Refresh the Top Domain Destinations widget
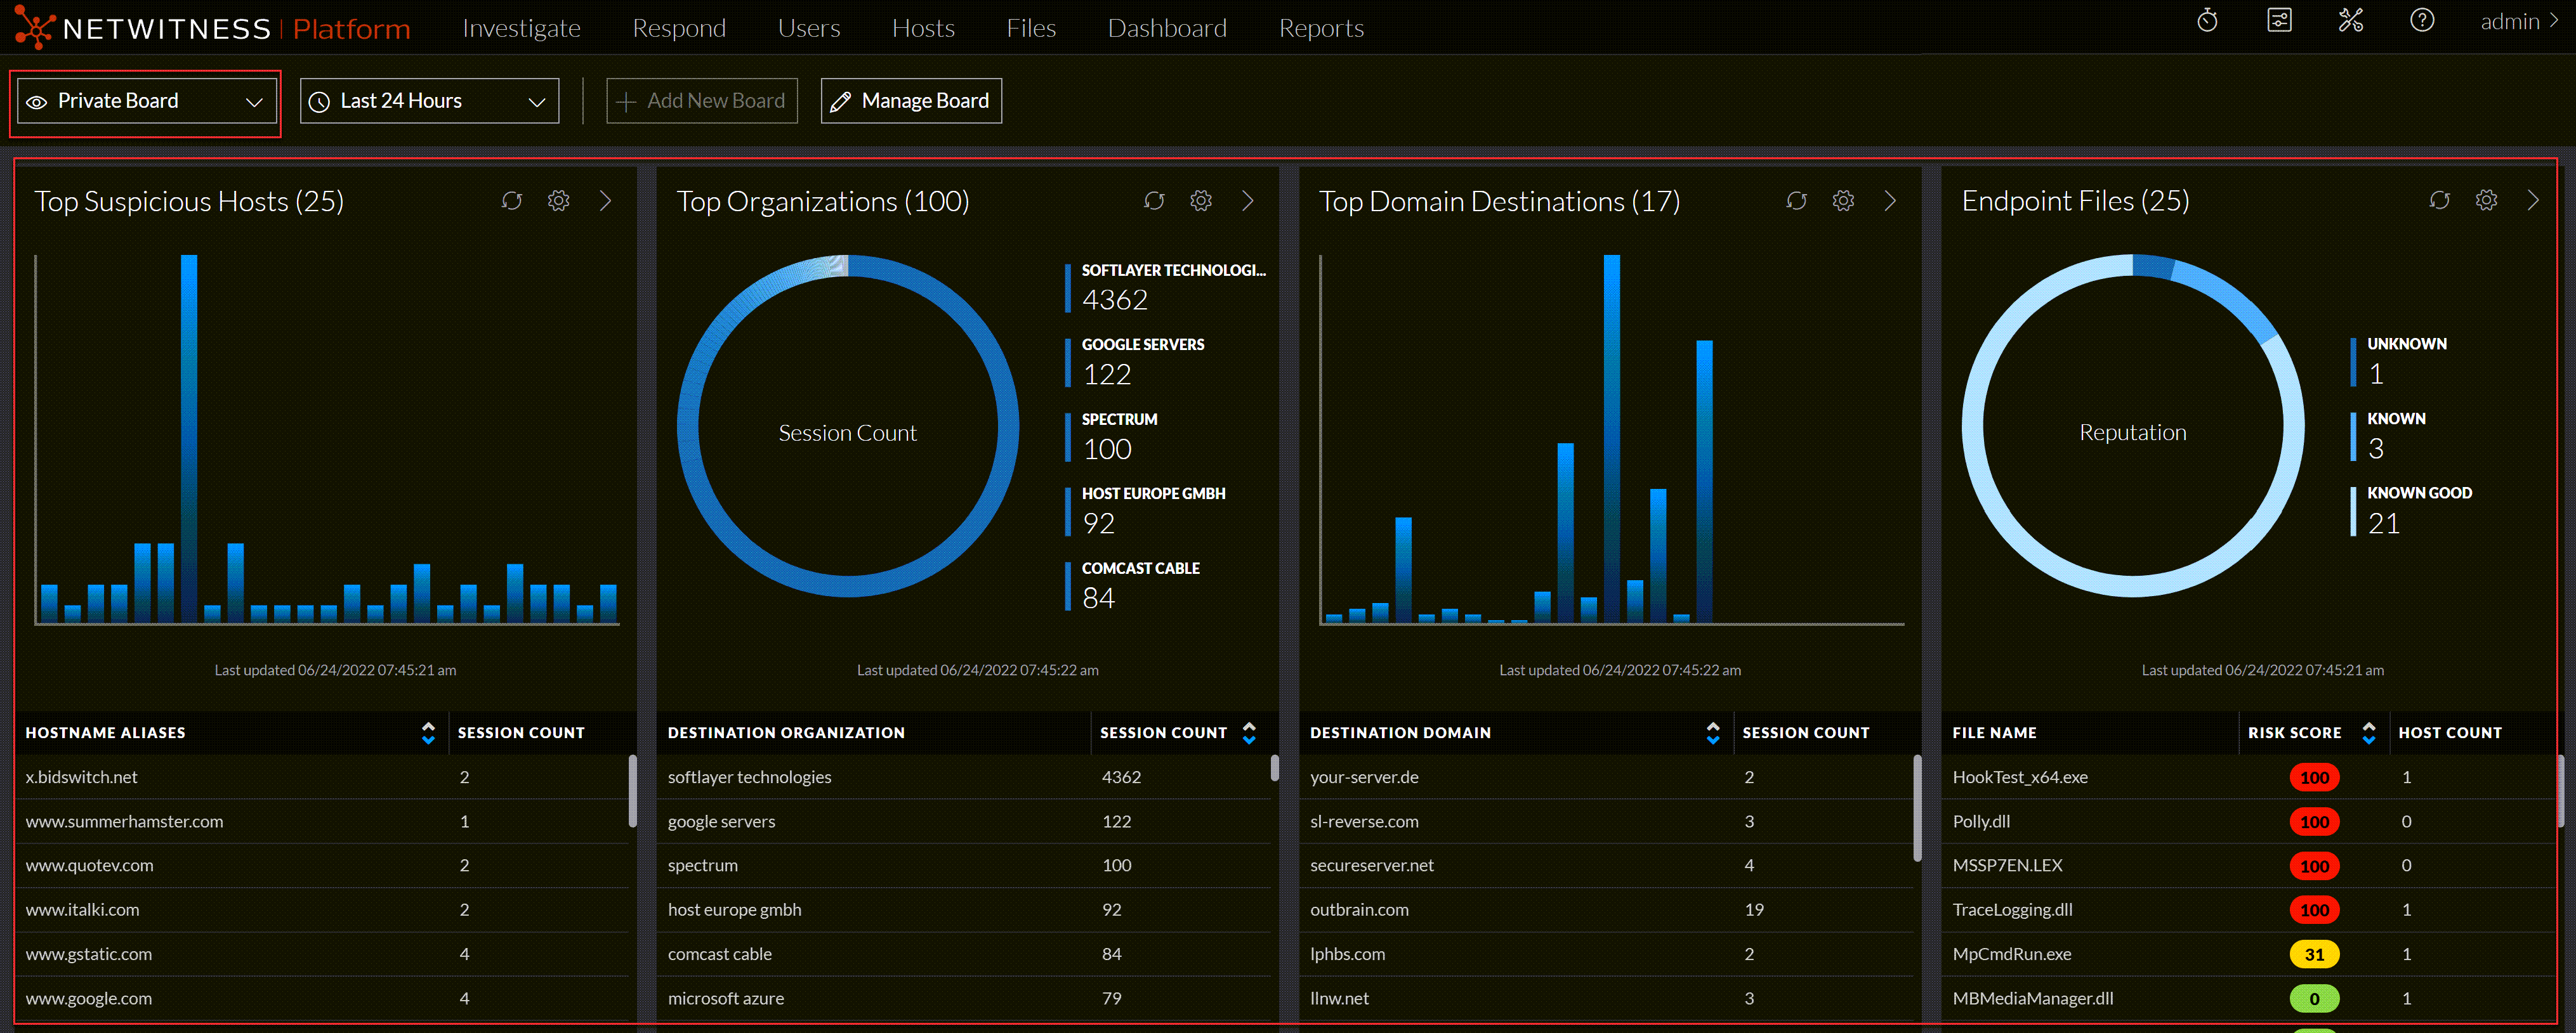 tap(1796, 201)
